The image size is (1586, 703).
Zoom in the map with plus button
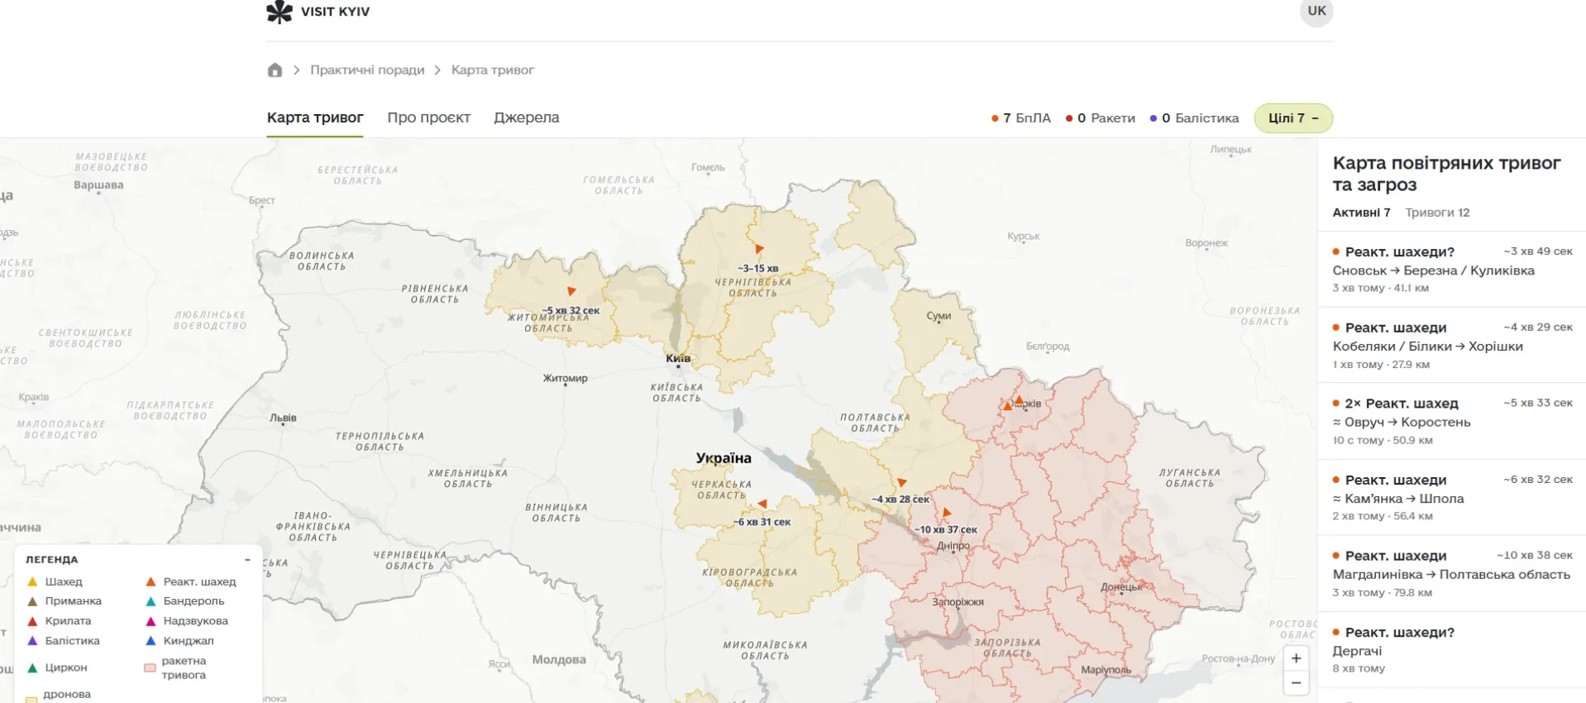pyautogui.click(x=1296, y=658)
